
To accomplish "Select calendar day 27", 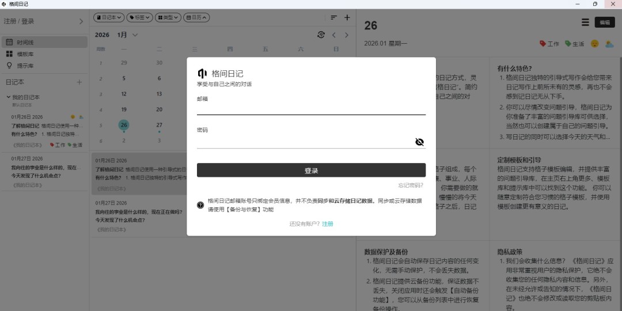I will click(x=159, y=125).
